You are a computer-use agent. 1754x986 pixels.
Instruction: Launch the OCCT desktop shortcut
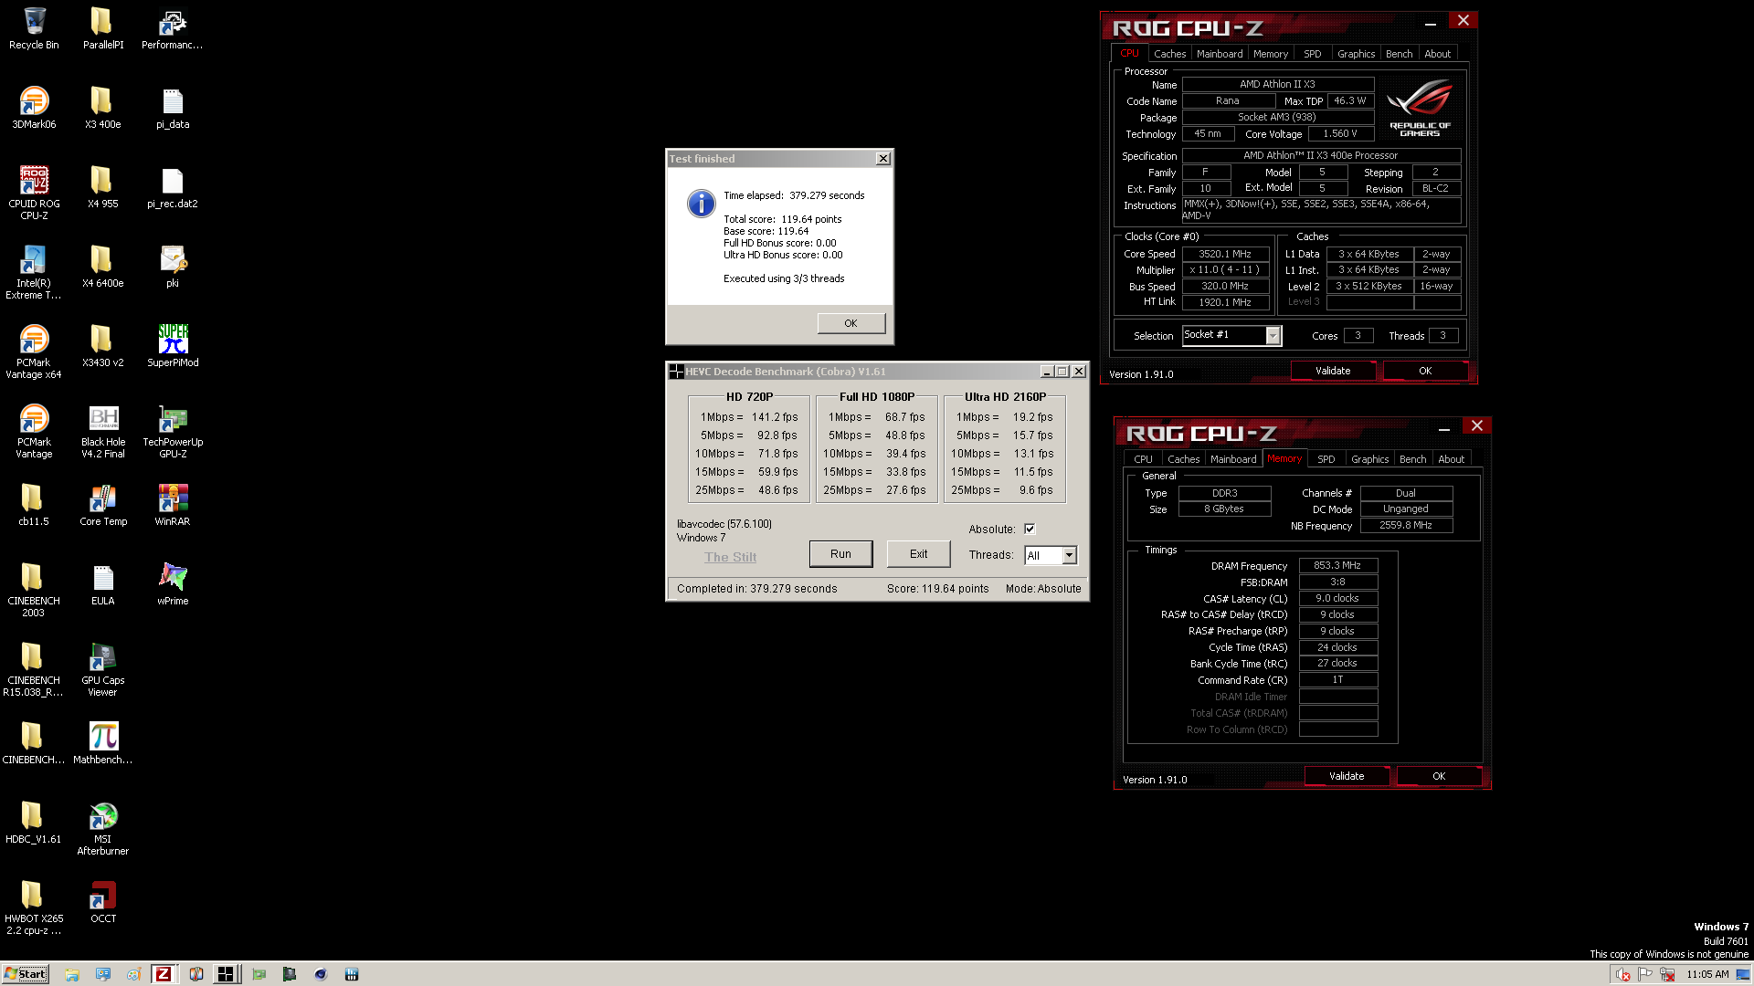tap(103, 902)
